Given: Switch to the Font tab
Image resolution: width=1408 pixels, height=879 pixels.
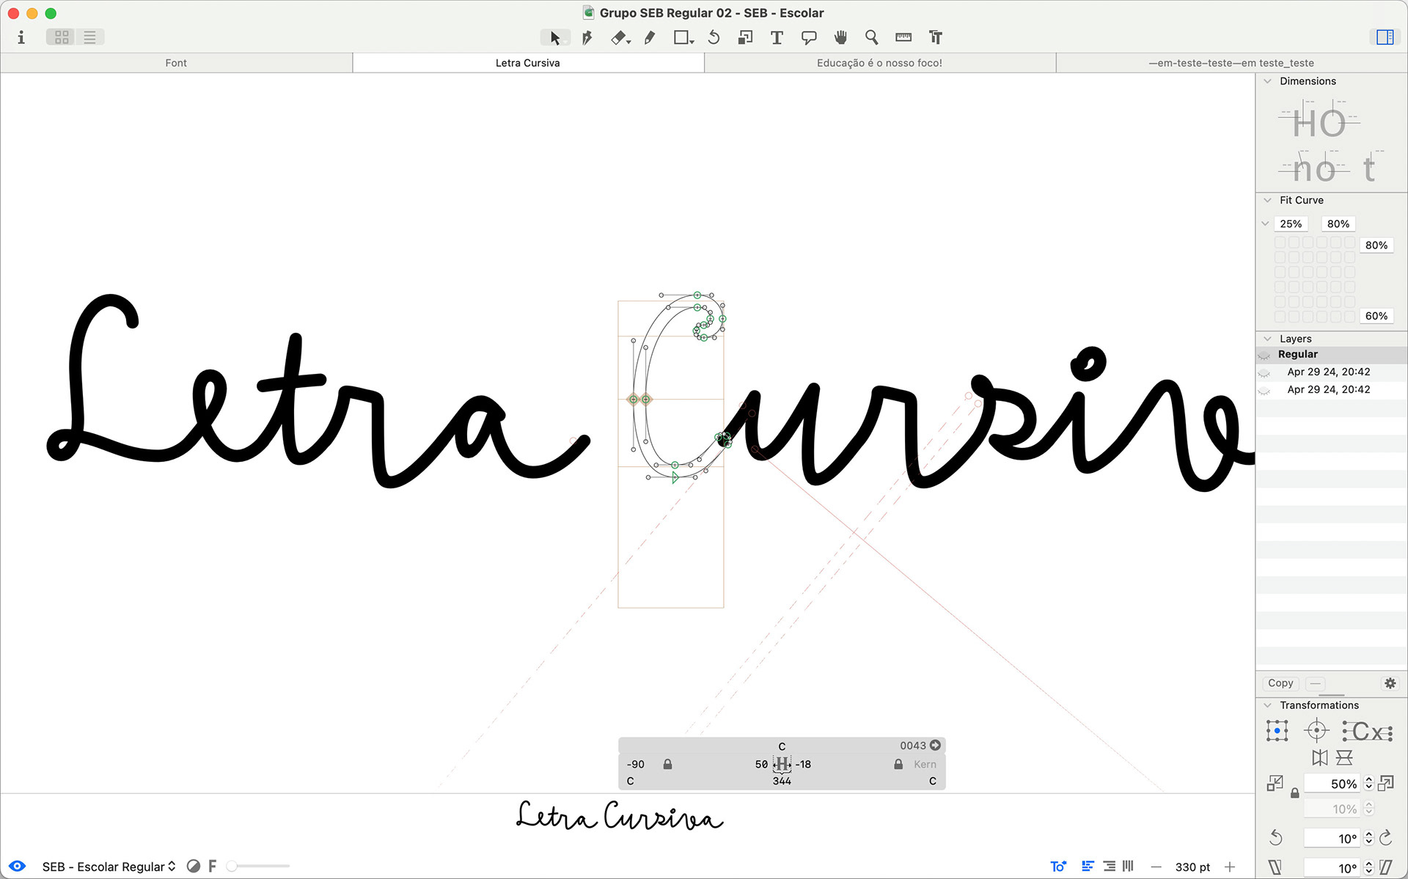Looking at the screenshot, I should (x=176, y=63).
